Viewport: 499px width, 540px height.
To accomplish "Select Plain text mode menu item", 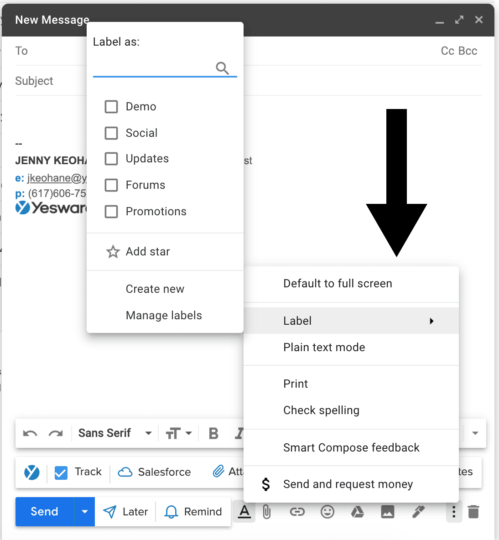I will coord(324,348).
